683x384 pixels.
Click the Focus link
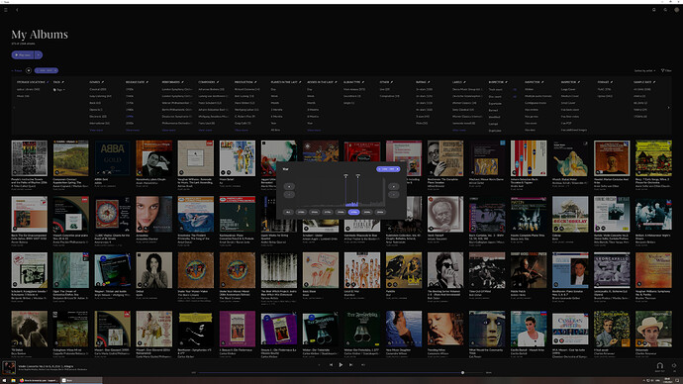pyautogui.click(x=17, y=70)
